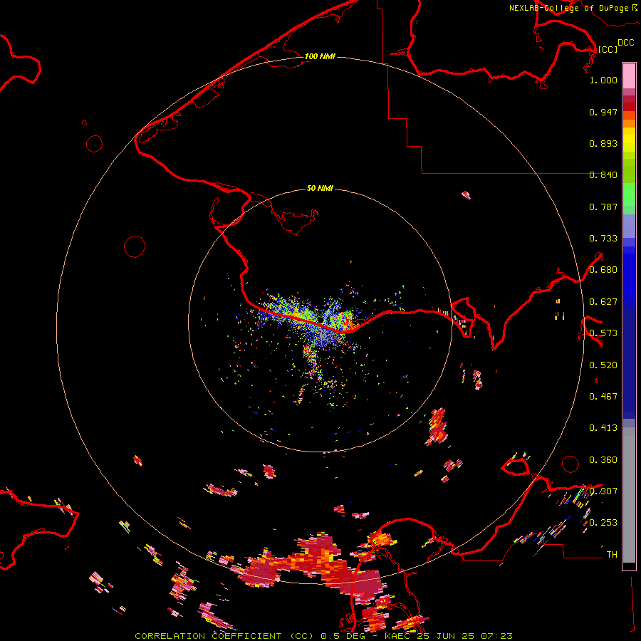This screenshot has width=641, height=641.
Task: Click the 0.733 legend value
Action: 603,239
